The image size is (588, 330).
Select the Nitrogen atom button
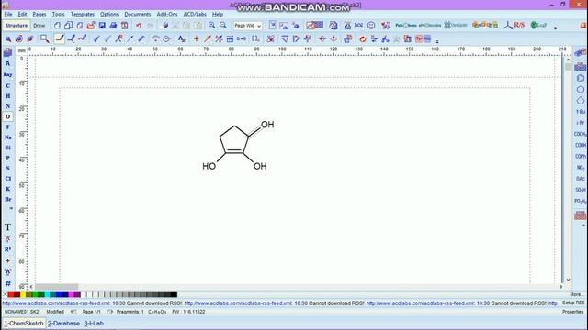point(8,106)
